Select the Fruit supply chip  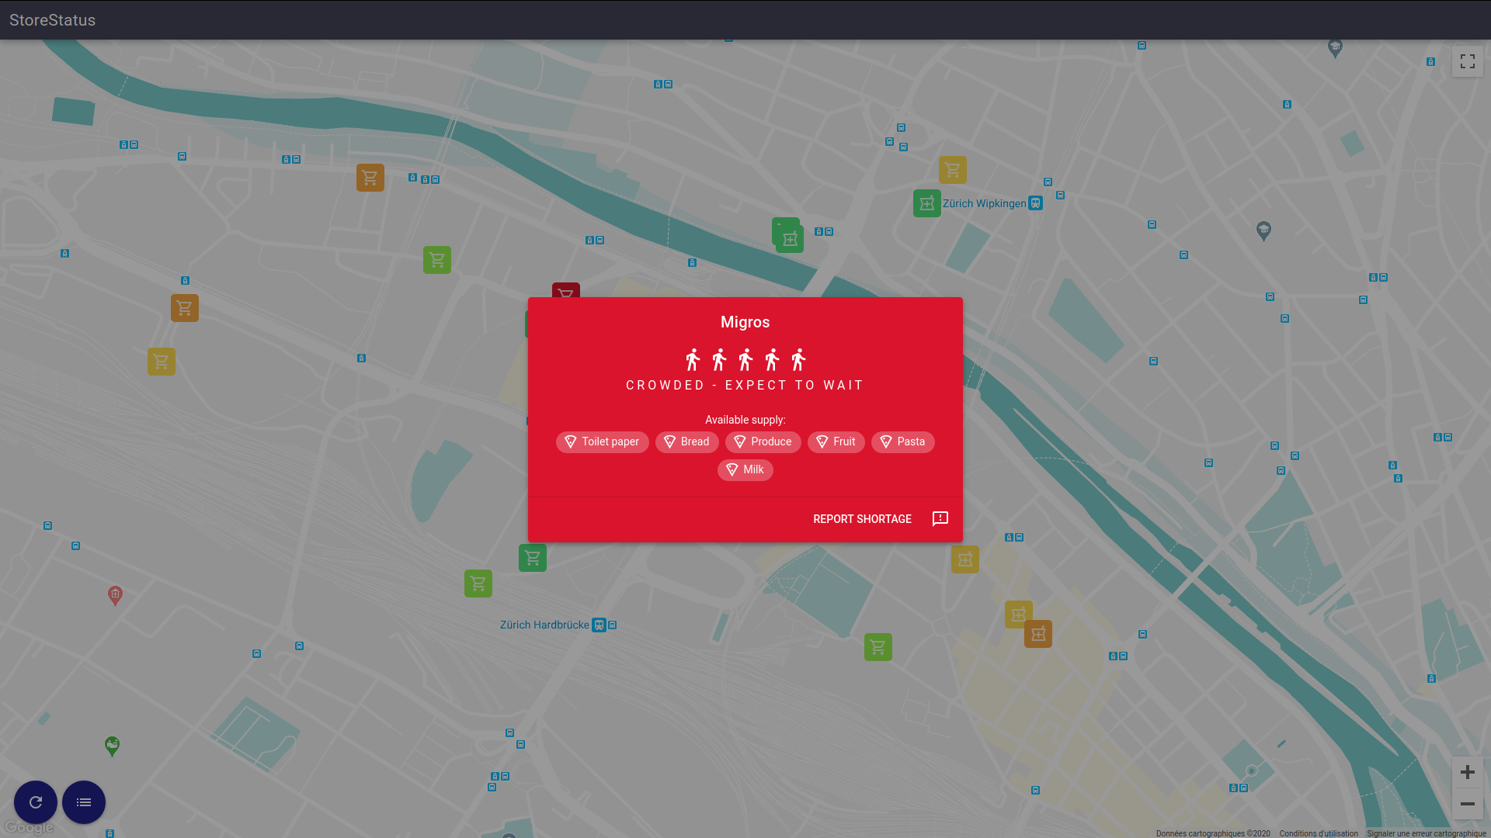point(836,442)
